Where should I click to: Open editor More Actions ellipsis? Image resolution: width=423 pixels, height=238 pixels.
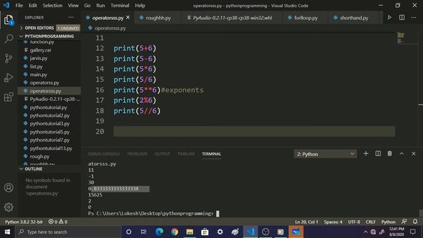click(414, 18)
